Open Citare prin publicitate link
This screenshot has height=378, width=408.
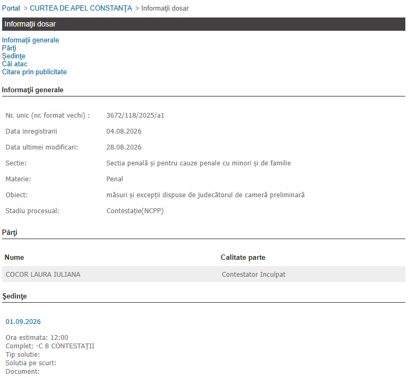(x=34, y=72)
